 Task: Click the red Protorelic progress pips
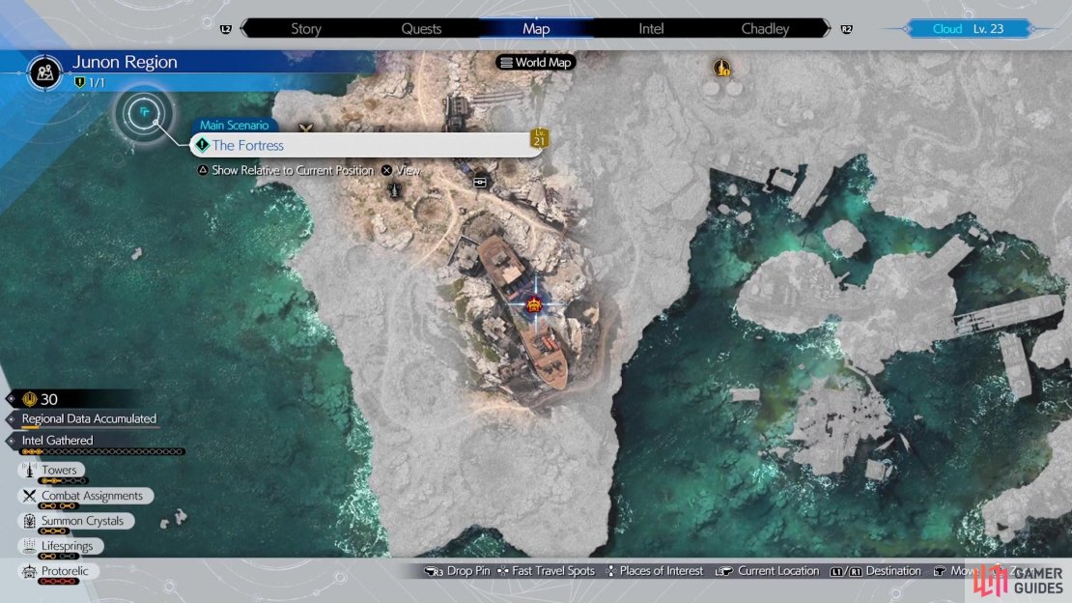click(58, 582)
